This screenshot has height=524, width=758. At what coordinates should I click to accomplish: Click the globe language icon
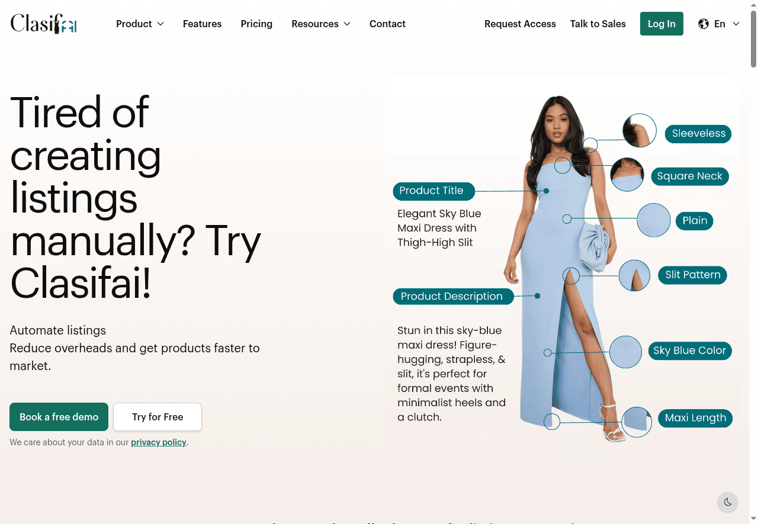pyautogui.click(x=704, y=24)
